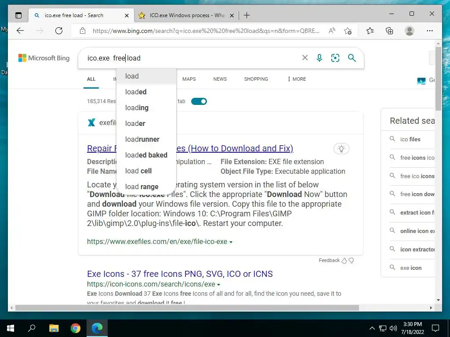The image size is (450, 337).
Task: Switch to the NEWS tab
Action: 220,79
